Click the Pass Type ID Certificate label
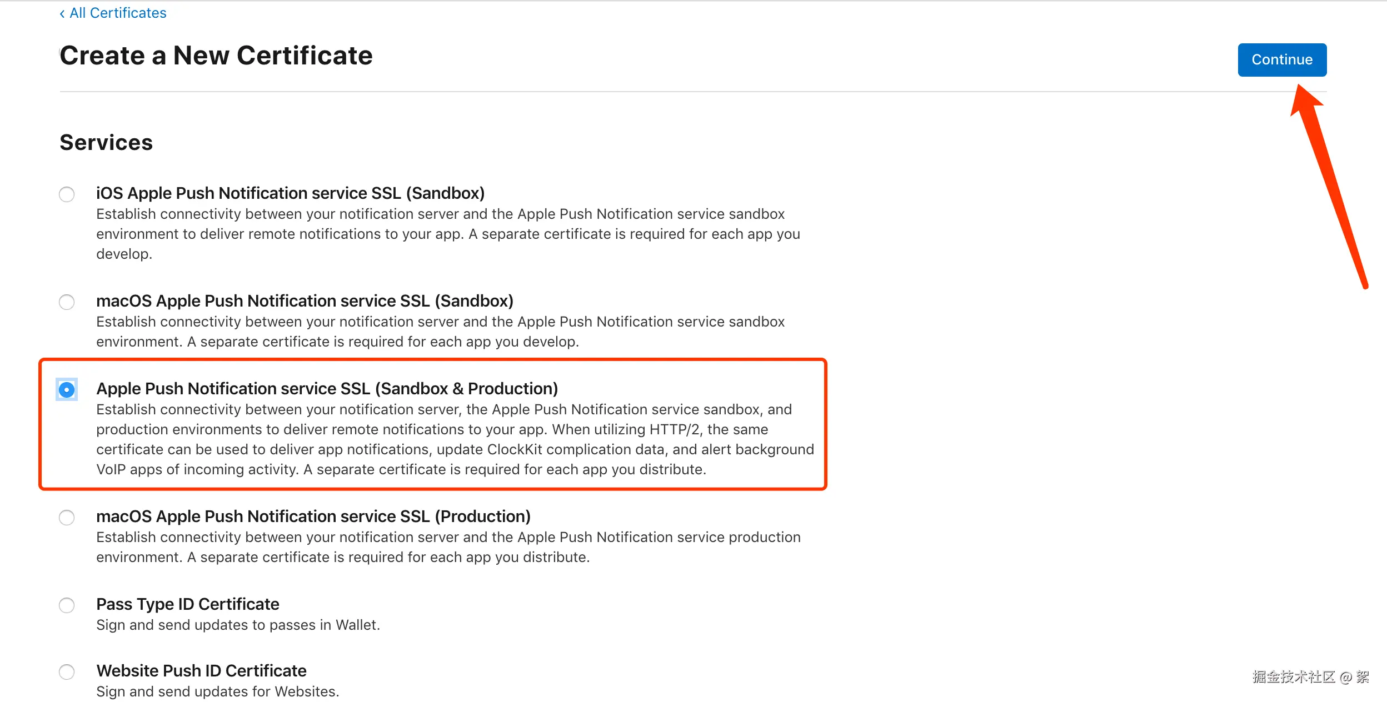 [188, 604]
